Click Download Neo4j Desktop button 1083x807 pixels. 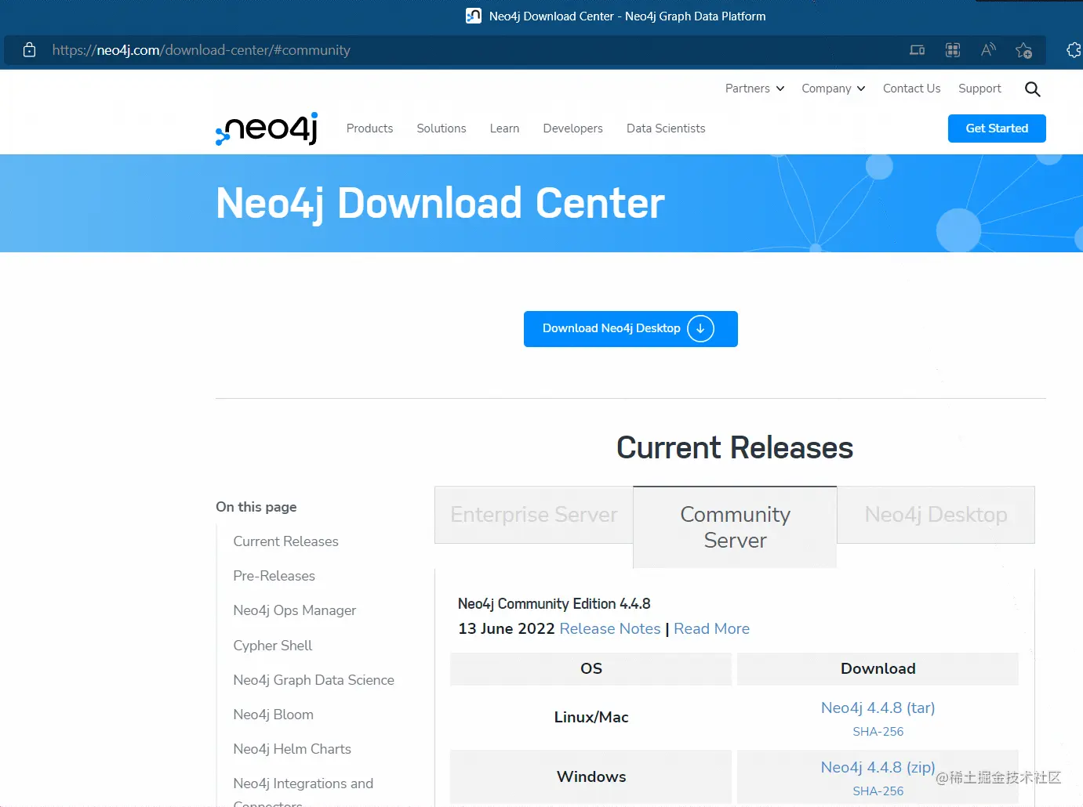pyautogui.click(x=631, y=329)
